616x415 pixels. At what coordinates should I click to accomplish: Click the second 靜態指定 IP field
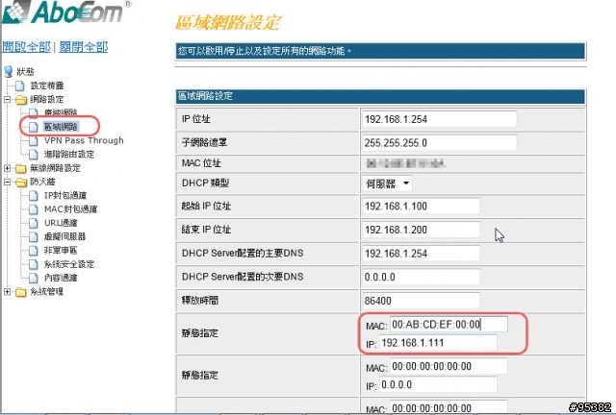coord(438,385)
